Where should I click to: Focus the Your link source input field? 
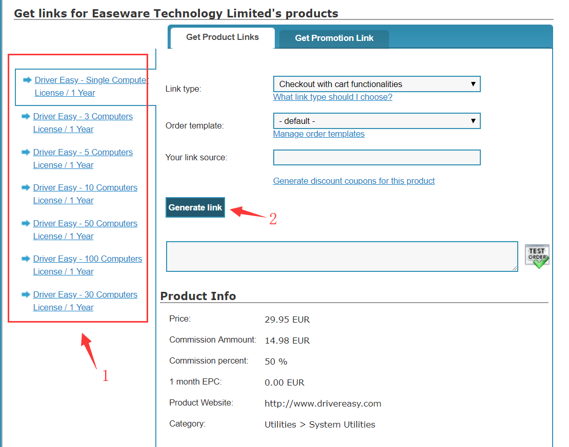377,158
